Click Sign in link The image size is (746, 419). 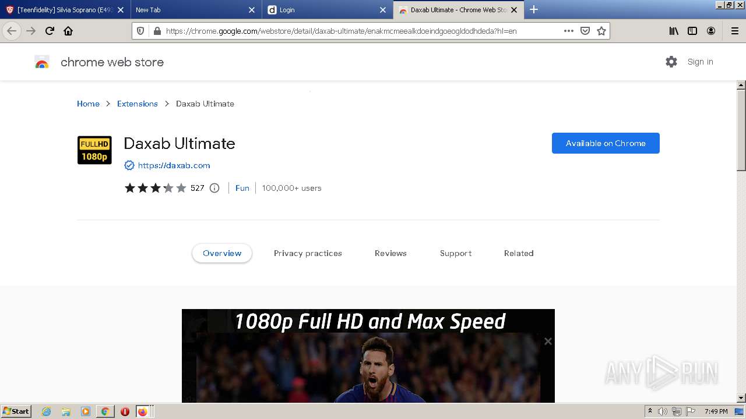tap(700, 62)
